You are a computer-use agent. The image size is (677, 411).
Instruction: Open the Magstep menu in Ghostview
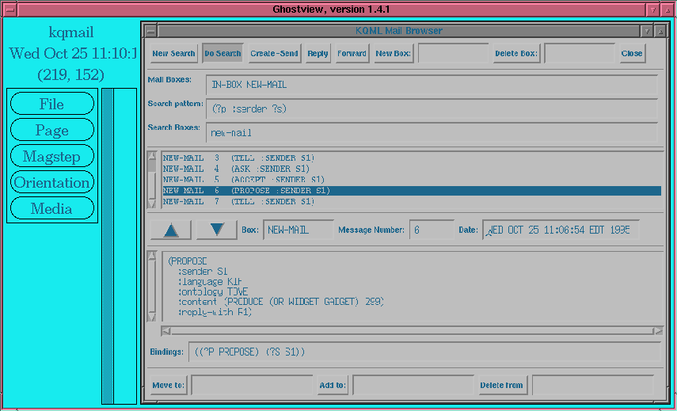51,156
